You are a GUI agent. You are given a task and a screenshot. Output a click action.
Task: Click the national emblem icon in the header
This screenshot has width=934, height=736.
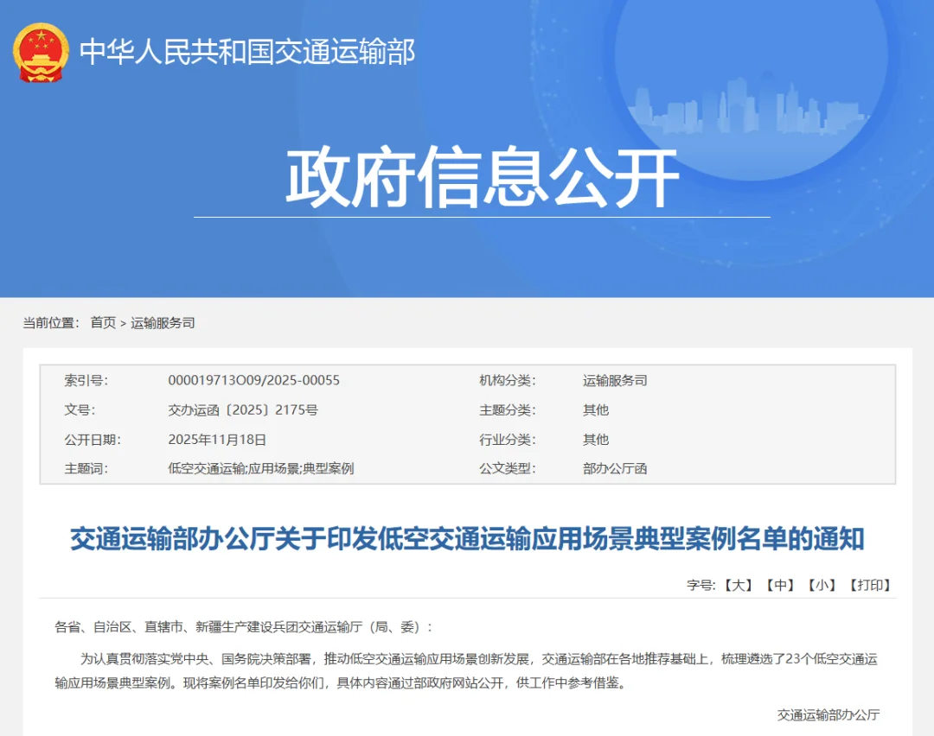41,53
